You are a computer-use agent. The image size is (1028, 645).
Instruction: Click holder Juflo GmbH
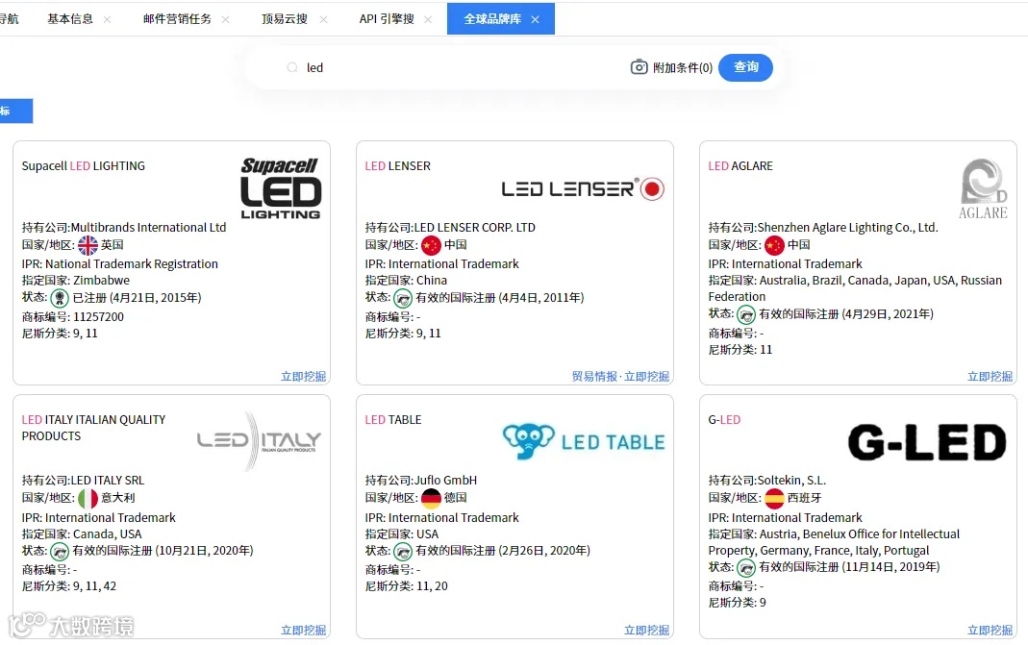[x=446, y=481]
